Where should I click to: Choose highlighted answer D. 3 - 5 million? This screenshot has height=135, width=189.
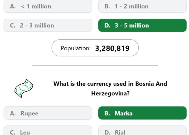pyautogui.click(x=142, y=25)
